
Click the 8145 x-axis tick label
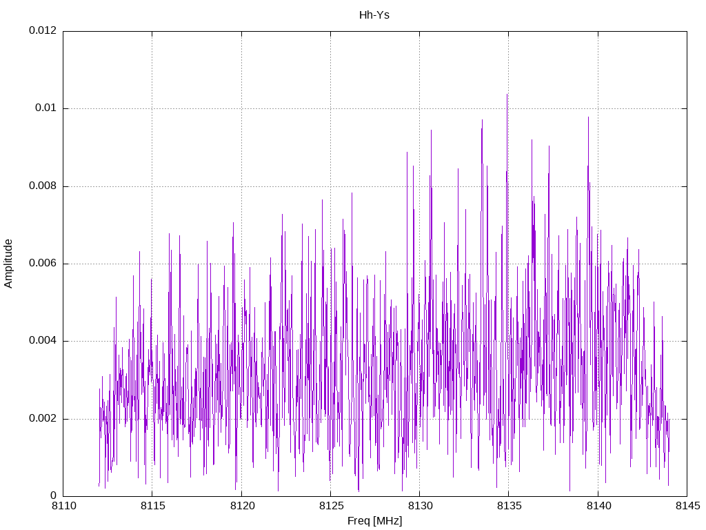click(688, 506)
